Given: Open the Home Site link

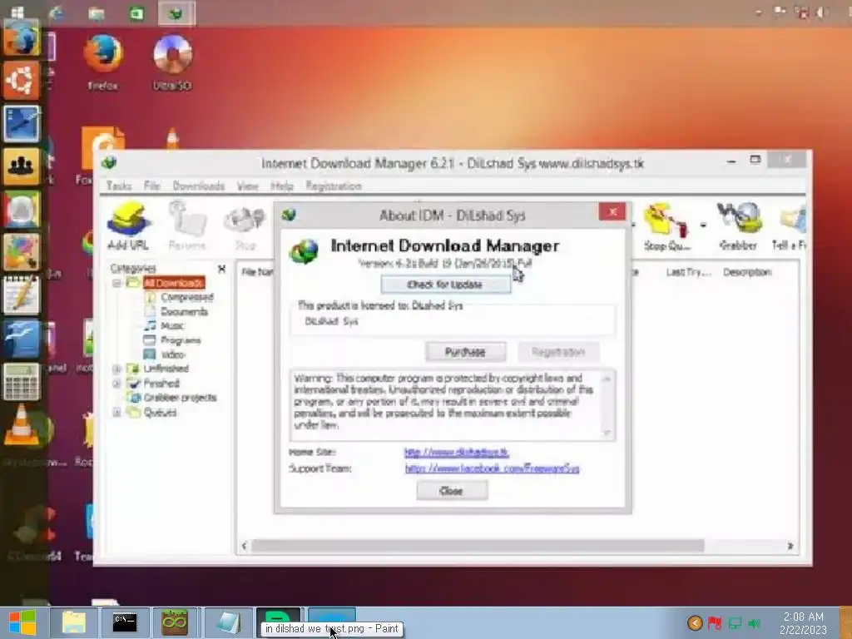Looking at the screenshot, I should pyautogui.click(x=457, y=452).
